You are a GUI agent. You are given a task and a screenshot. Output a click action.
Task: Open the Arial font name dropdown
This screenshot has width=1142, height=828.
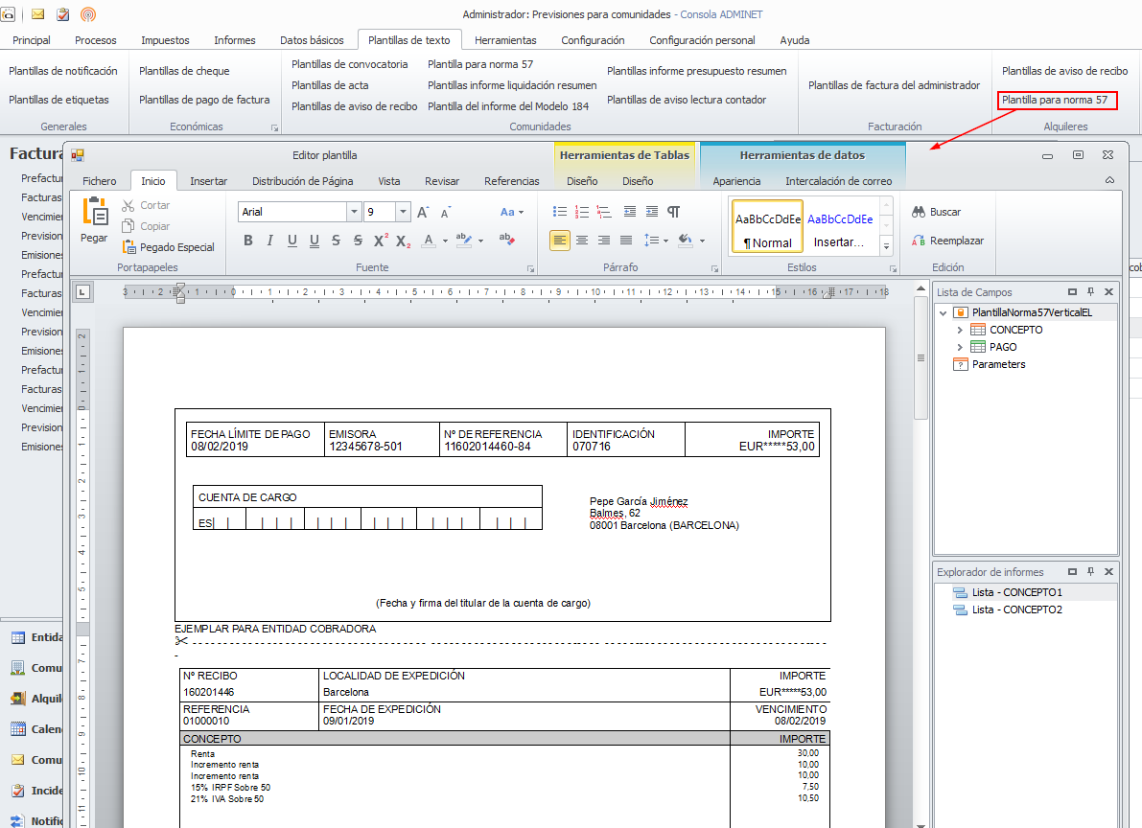click(354, 212)
